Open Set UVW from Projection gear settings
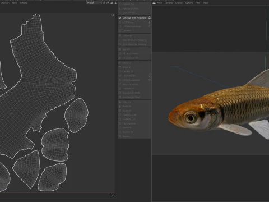This screenshot has width=269, height=202. click(149, 18)
